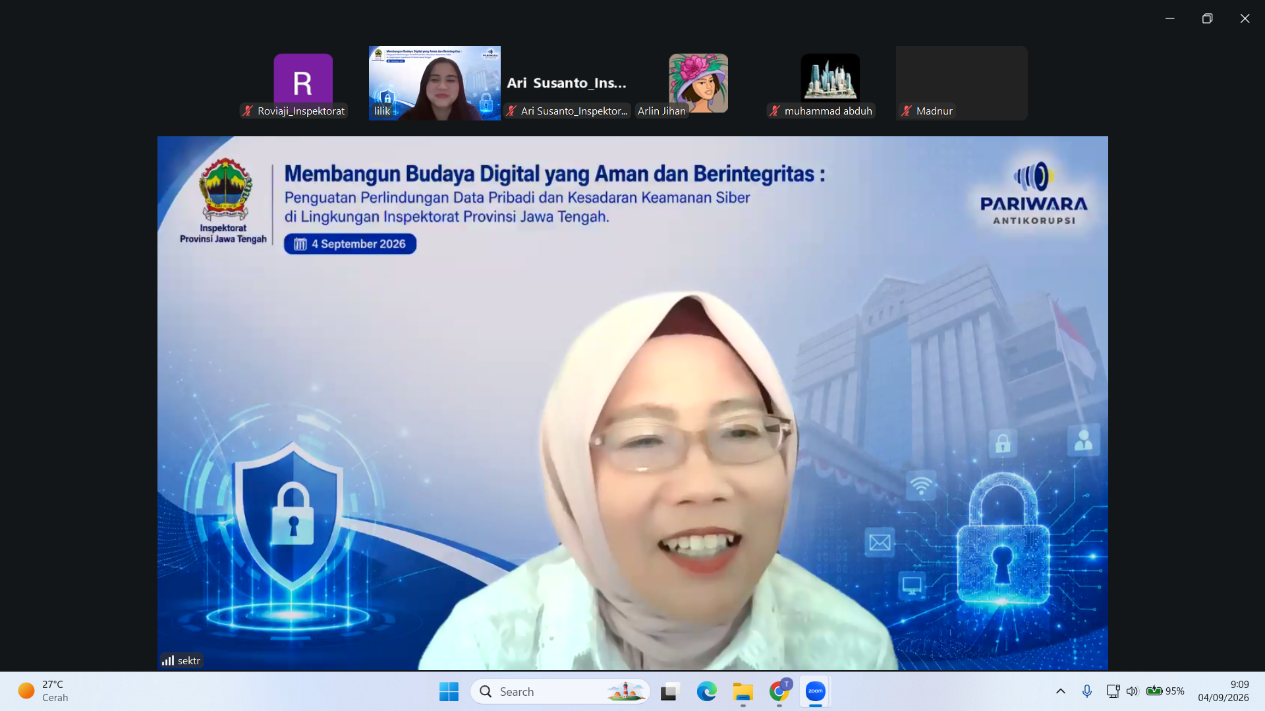Switch to Zoom app in taskbar
1265x711 pixels.
[x=816, y=691]
